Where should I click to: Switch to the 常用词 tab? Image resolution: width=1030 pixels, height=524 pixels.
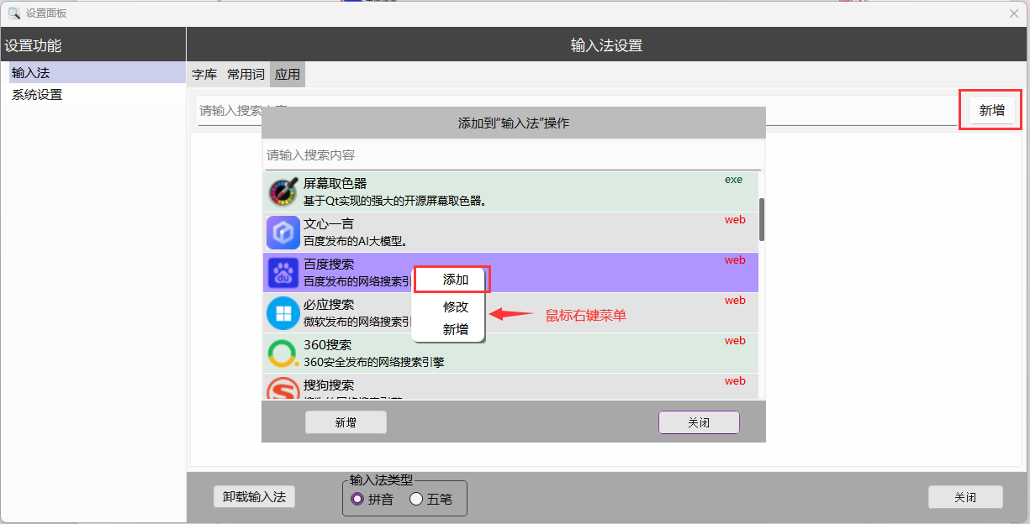[246, 74]
